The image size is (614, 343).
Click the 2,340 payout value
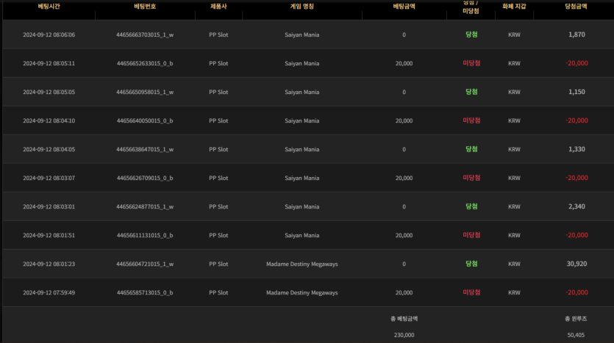[x=576, y=206]
